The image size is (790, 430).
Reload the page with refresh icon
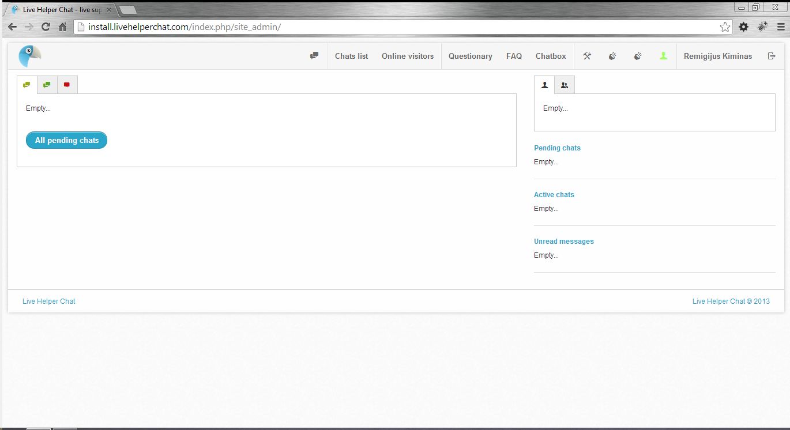(46, 27)
